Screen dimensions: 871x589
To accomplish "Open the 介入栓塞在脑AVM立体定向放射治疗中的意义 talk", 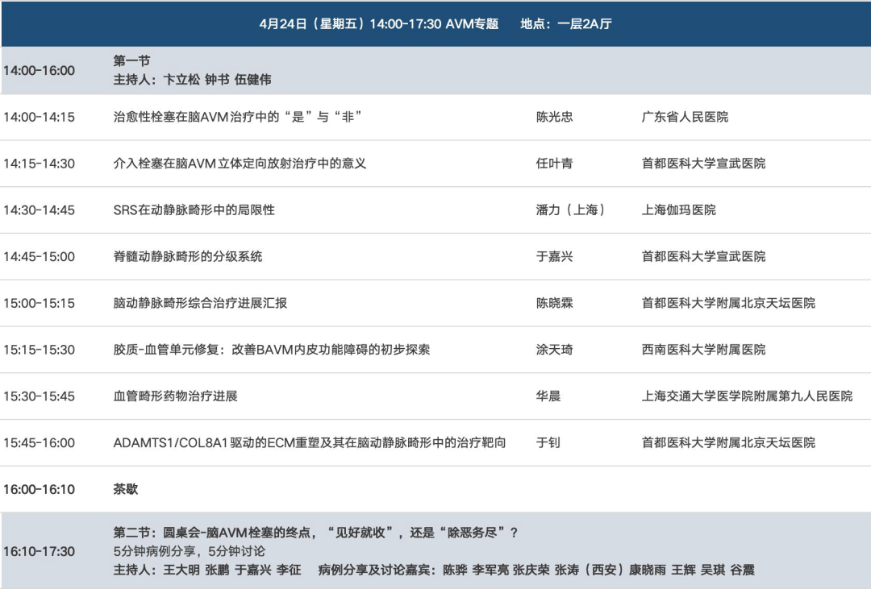I will pyautogui.click(x=240, y=164).
